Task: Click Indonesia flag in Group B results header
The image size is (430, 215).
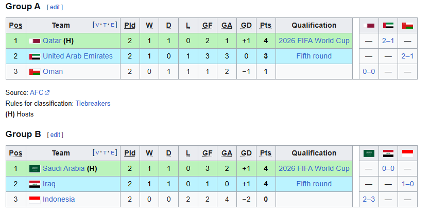Action: coord(407,153)
